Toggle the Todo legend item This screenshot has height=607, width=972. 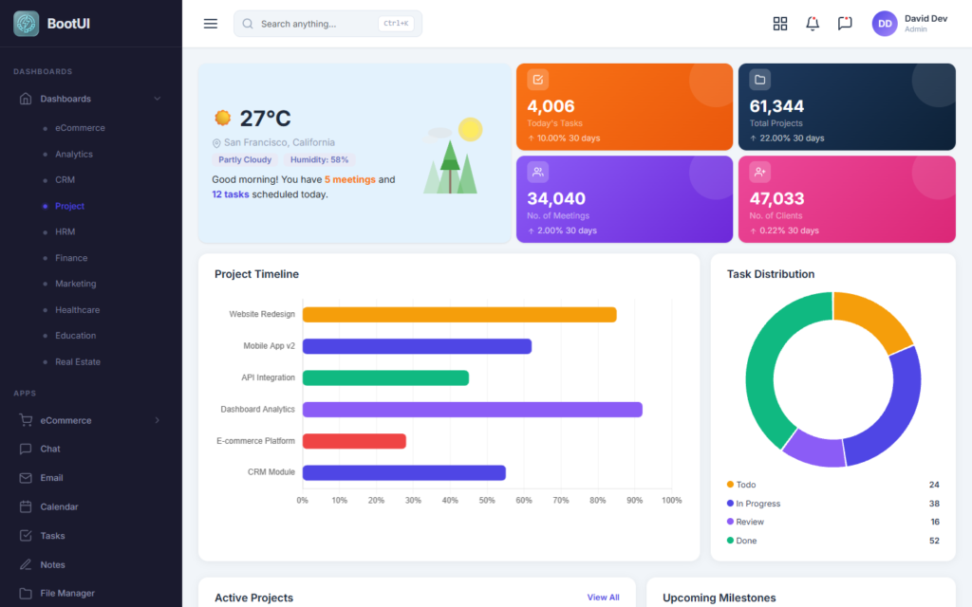pos(741,485)
